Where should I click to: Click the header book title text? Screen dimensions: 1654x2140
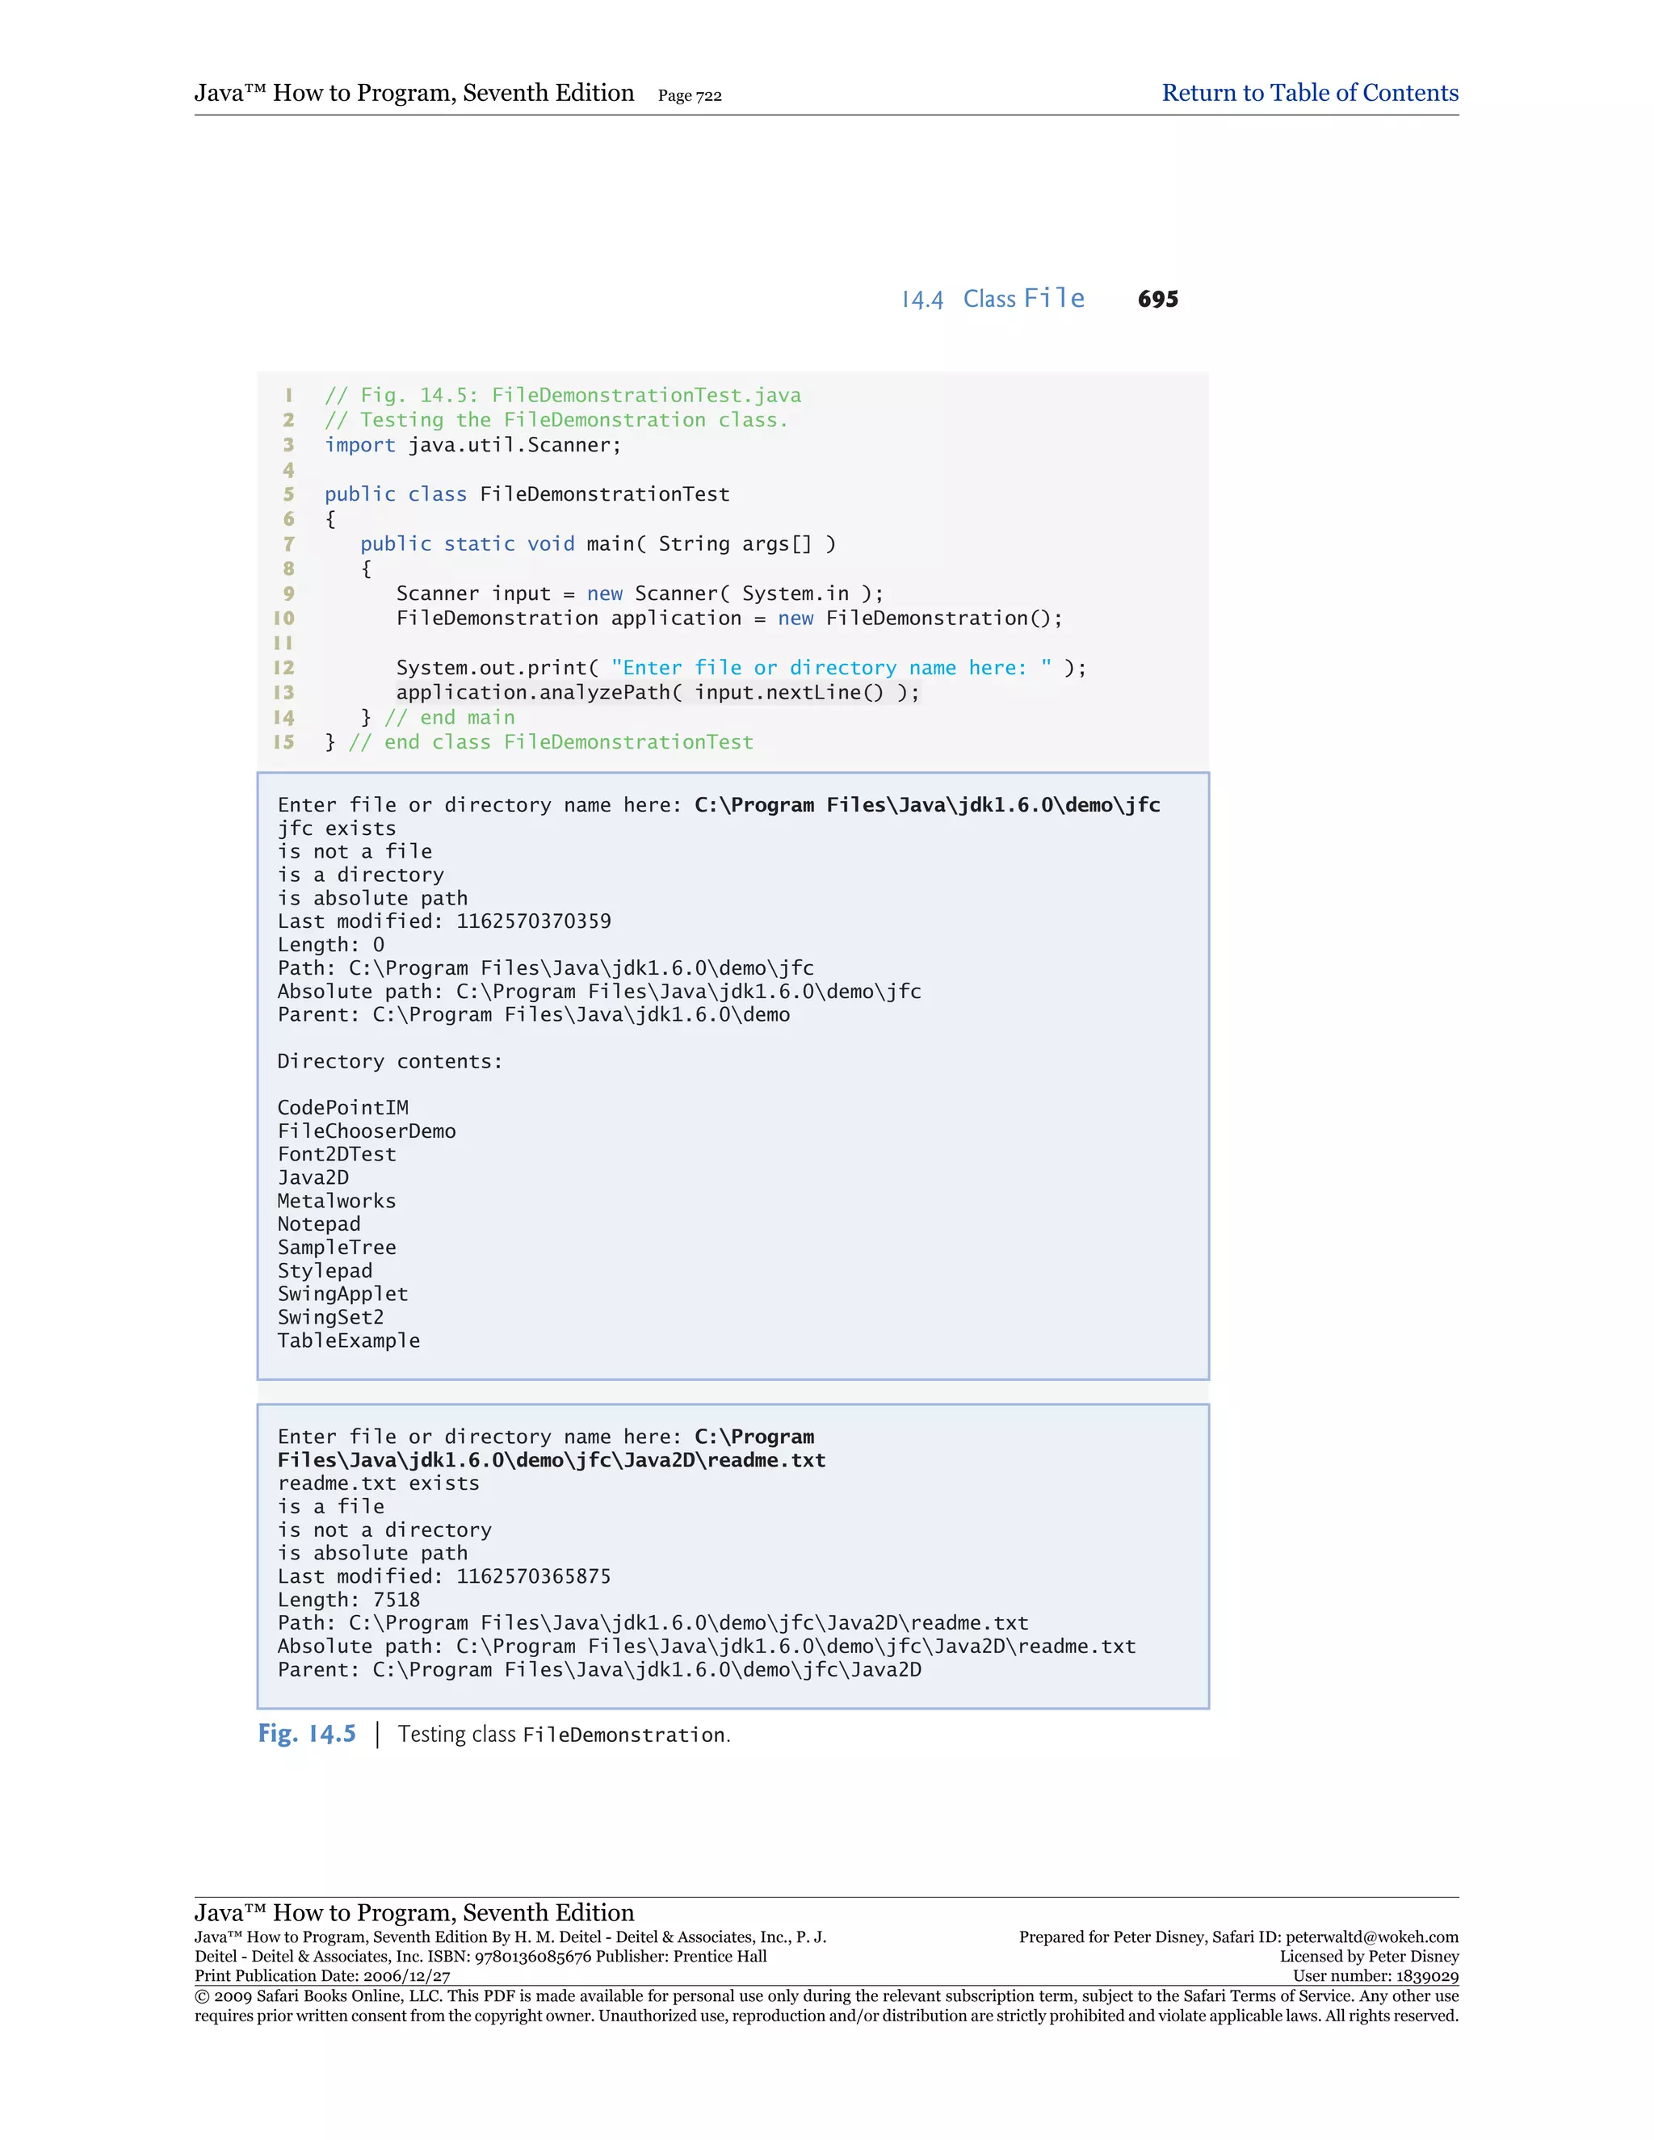tap(413, 93)
